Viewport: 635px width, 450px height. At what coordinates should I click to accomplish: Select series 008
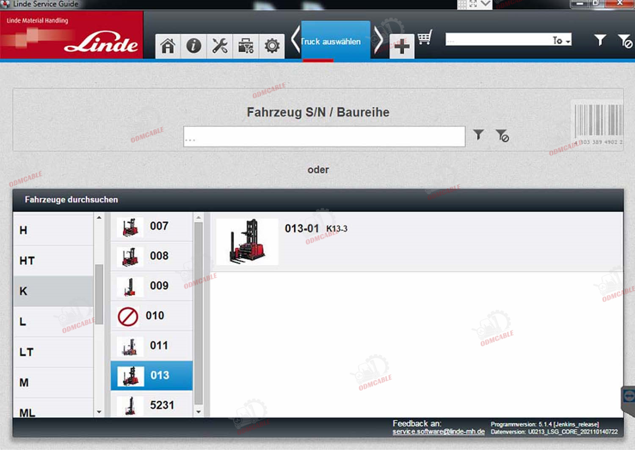[x=152, y=256]
